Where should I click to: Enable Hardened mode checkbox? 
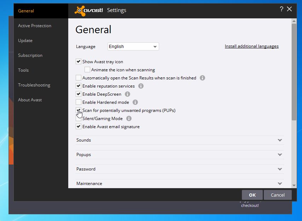point(79,102)
